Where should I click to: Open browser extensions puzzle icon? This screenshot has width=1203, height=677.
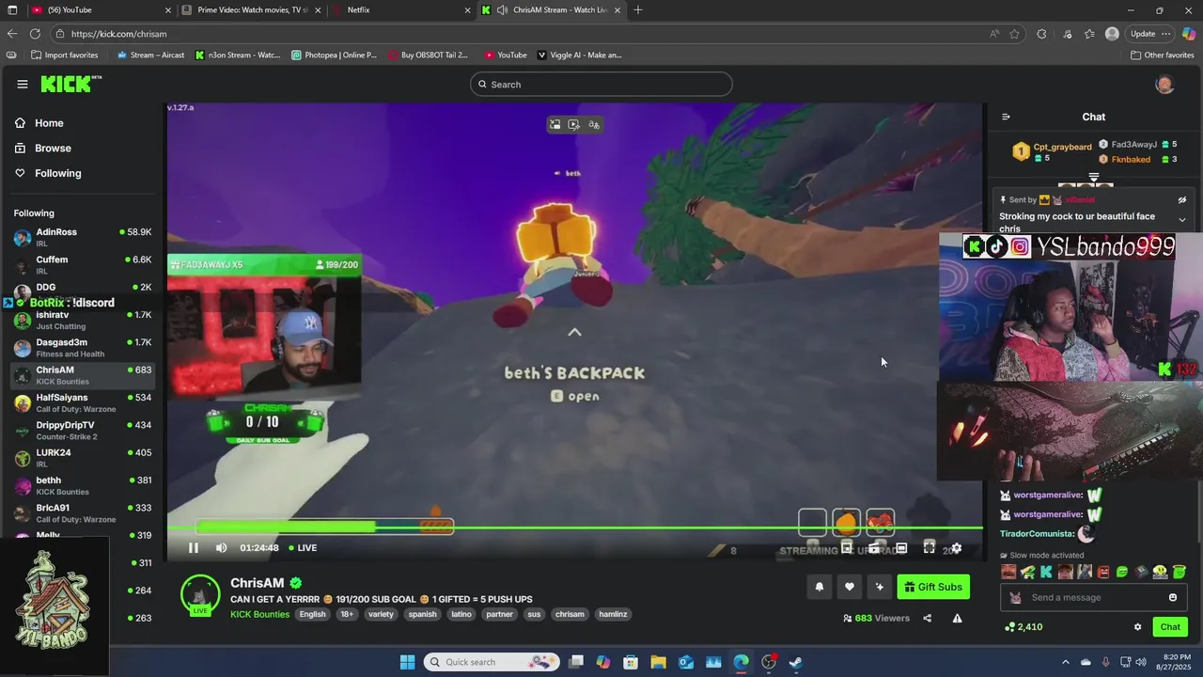[1041, 34]
